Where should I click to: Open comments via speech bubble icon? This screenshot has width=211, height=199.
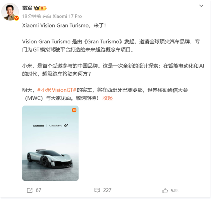(x=97, y=190)
